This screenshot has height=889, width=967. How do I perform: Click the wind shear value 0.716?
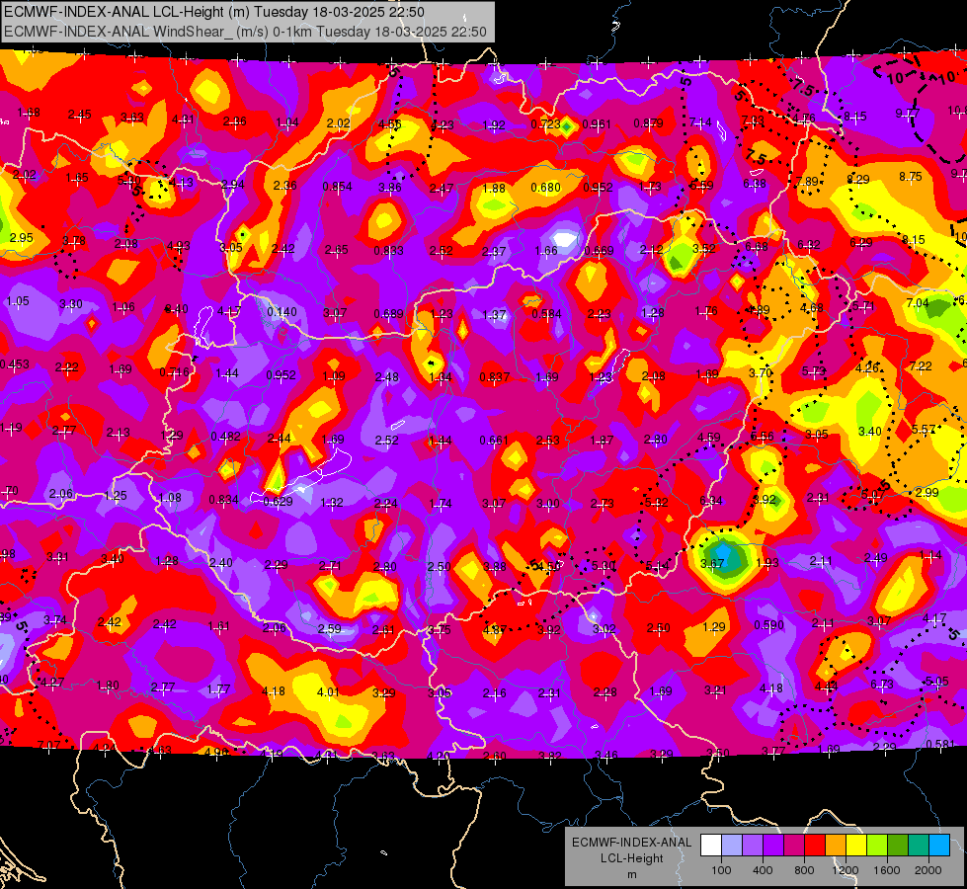[x=174, y=372]
